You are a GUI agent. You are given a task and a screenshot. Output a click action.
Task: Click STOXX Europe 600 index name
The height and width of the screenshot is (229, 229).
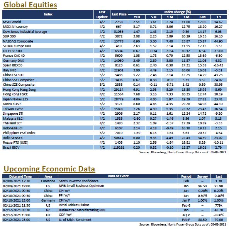pos(17,46)
